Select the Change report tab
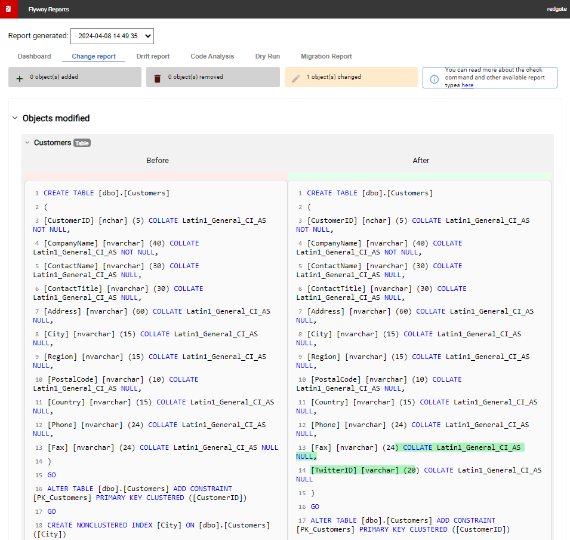Viewport: 570px width, 540px height. click(x=94, y=56)
